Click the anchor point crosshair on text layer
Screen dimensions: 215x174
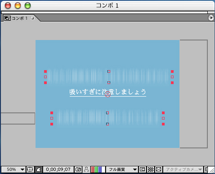click(107, 94)
